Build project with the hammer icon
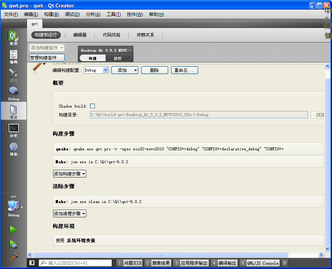 pos(14,257)
